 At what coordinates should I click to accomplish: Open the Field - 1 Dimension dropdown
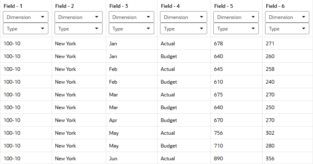pyautogui.click(x=26, y=17)
